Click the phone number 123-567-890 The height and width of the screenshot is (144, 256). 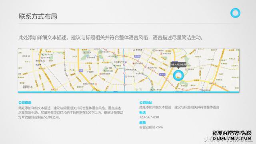point(149,117)
